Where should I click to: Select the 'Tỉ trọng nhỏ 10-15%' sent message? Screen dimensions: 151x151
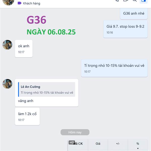(x=114, y=68)
